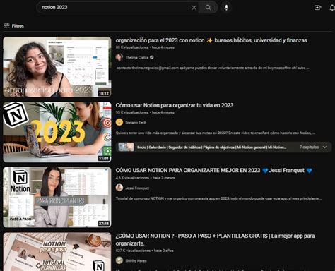335x271 pixels.
Task: Open Shirlhy Heras channel avatar
Action: [x=119, y=260]
